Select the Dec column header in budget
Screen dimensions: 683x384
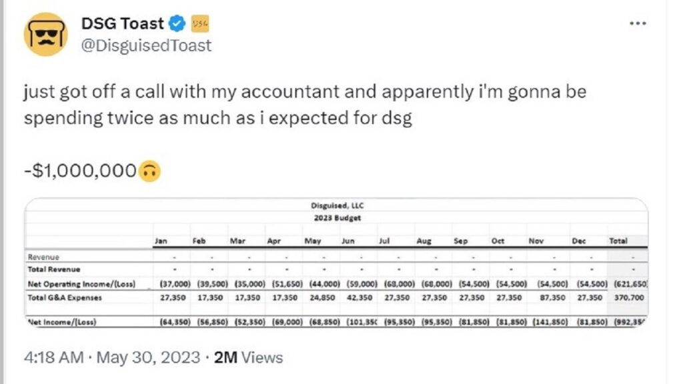point(578,241)
